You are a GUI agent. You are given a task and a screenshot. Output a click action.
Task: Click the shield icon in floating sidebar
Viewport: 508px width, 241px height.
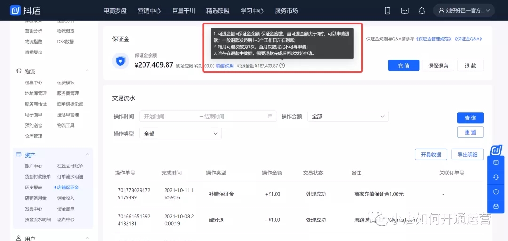click(495, 192)
